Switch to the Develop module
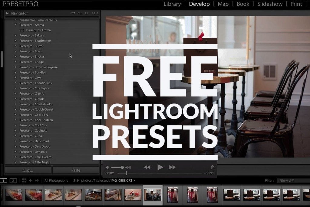This screenshot has width=310, height=207. click(199, 4)
